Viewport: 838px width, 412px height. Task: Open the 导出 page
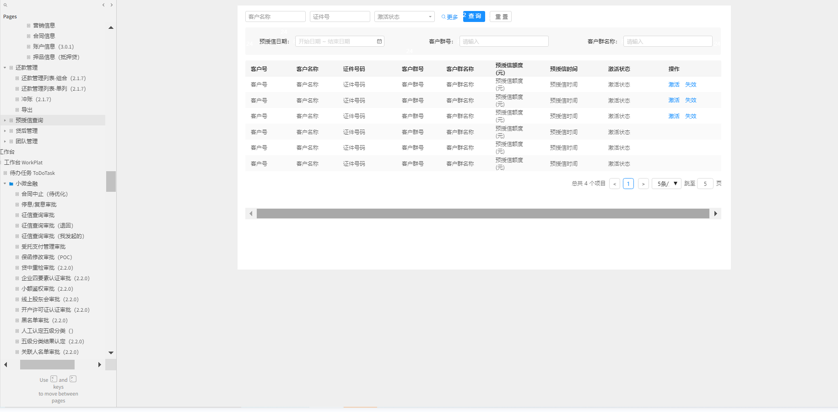coord(27,110)
